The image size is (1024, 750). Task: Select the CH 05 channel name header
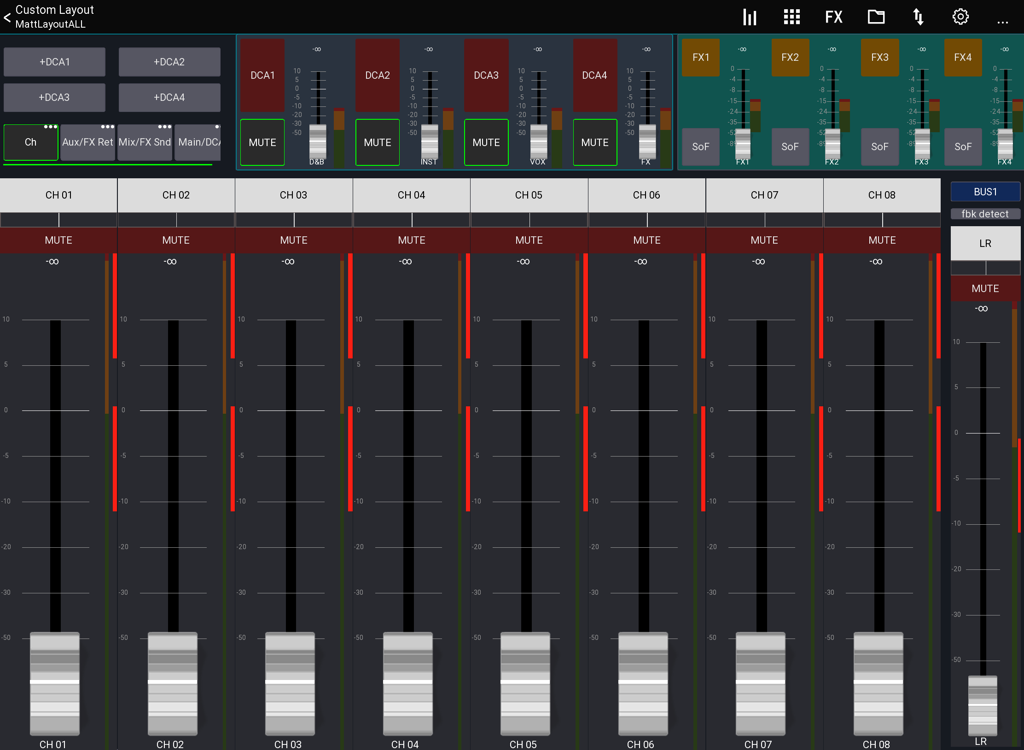529,195
